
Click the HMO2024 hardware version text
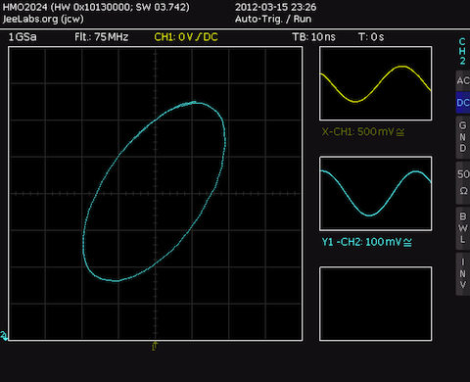(96, 7)
